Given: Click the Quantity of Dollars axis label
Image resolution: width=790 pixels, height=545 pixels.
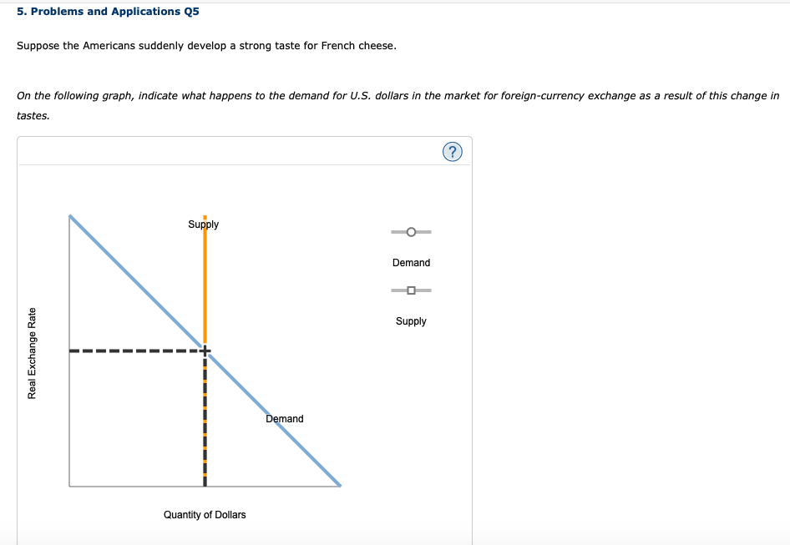Looking at the screenshot, I should tap(205, 515).
